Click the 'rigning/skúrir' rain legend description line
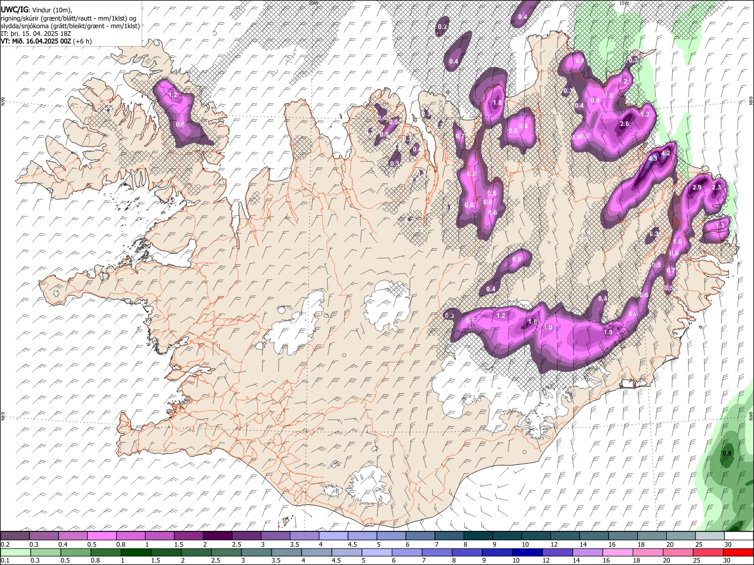This screenshot has height=565, width=754. (x=68, y=18)
